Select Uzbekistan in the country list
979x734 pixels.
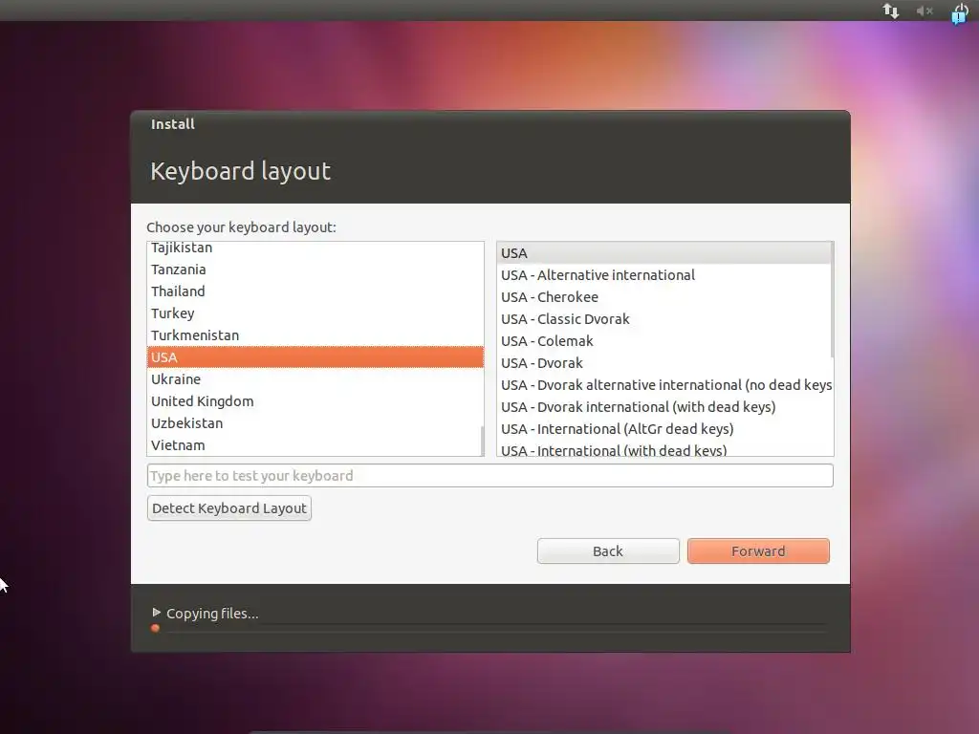click(x=315, y=423)
